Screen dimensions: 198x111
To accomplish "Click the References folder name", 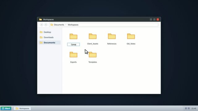I will (x=112, y=44).
